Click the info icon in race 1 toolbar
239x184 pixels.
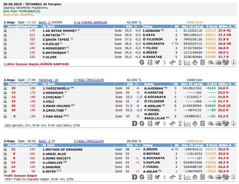(233, 62)
